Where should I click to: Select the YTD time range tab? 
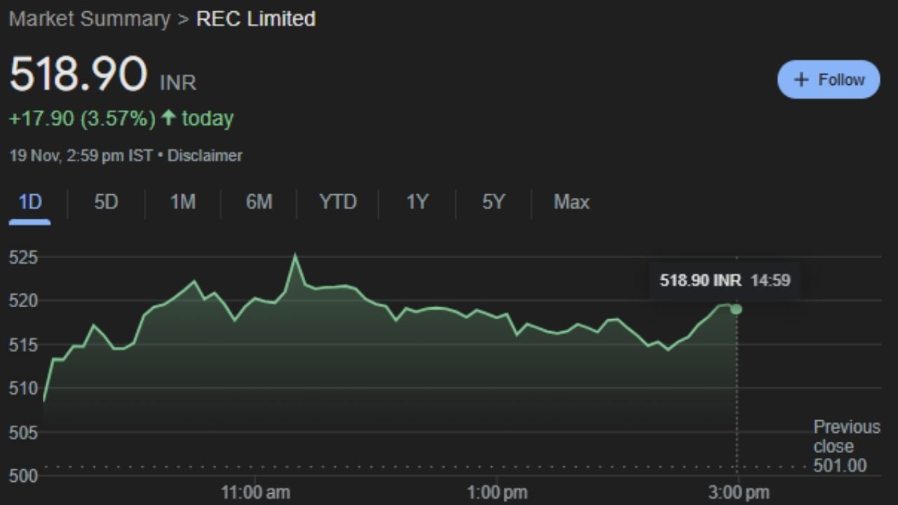[x=338, y=203]
